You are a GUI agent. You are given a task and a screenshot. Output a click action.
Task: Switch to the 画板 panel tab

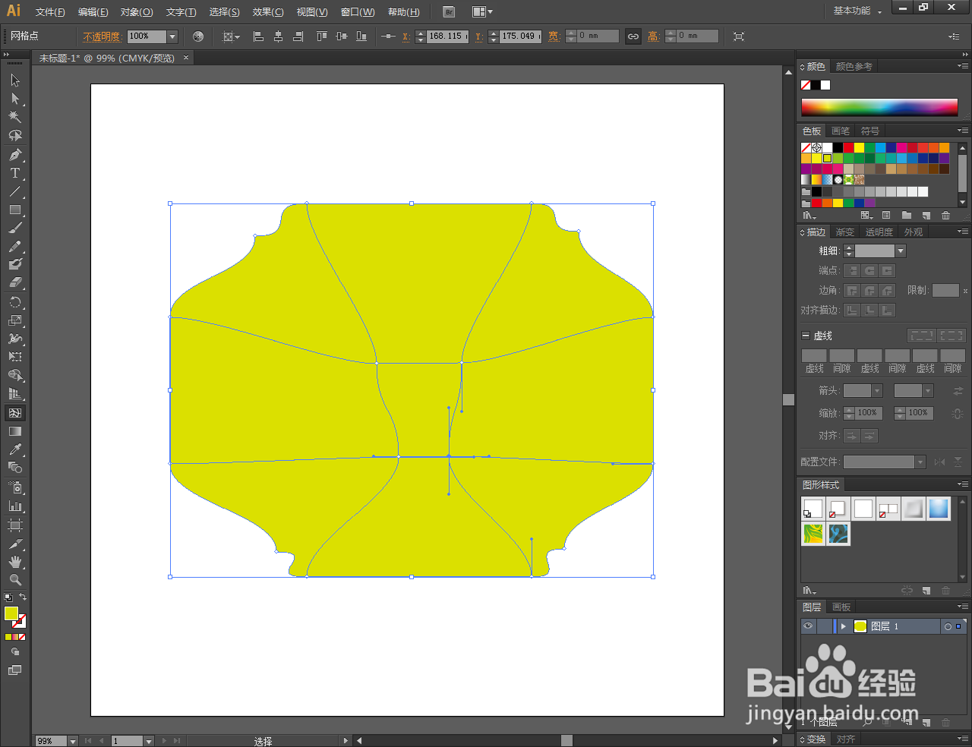(841, 607)
